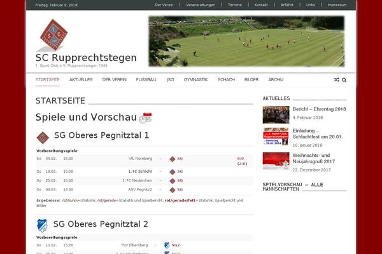Open Veranstaltungen in top bar
The height and width of the screenshot is (254, 382).
[201, 5]
